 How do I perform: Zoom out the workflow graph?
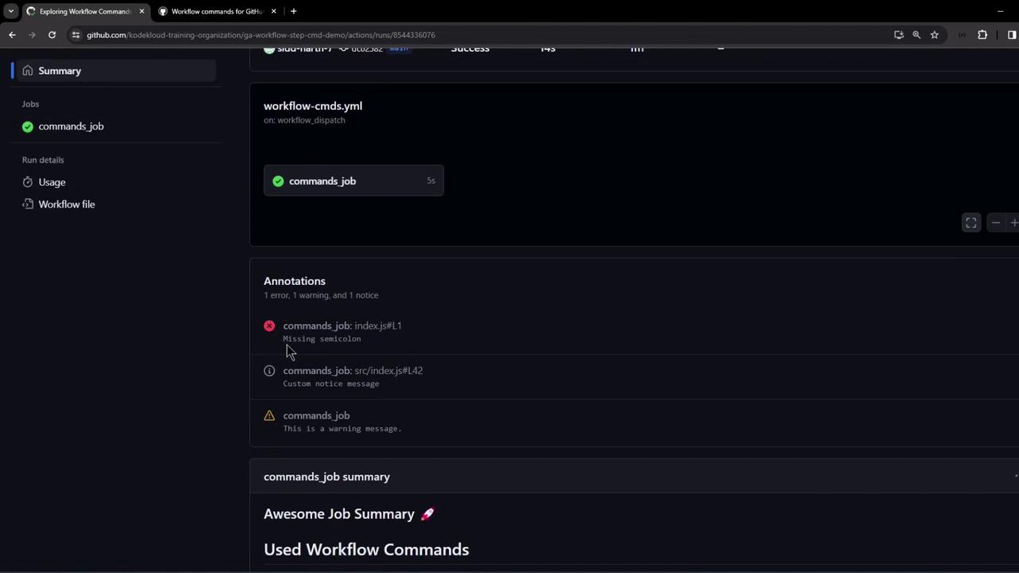pyautogui.click(x=995, y=224)
